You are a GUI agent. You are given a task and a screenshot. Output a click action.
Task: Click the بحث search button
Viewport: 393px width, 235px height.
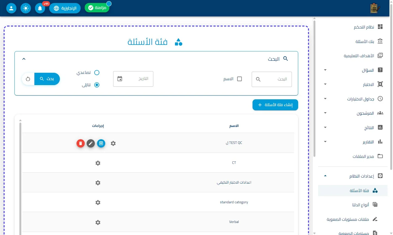pos(47,79)
